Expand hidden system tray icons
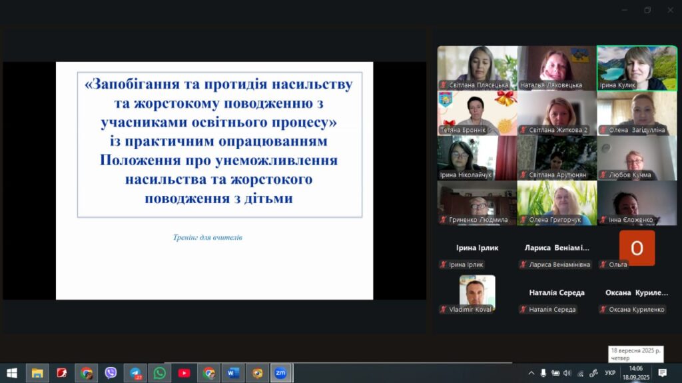This screenshot has width=682, height=383. [x=531, y=373]
